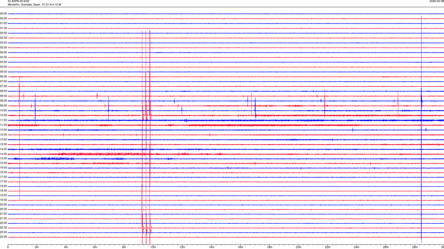The width and height of the screenshot is (444, 249).
Task: Click the '12:00' time row label
Action: [x=3, y=130]
